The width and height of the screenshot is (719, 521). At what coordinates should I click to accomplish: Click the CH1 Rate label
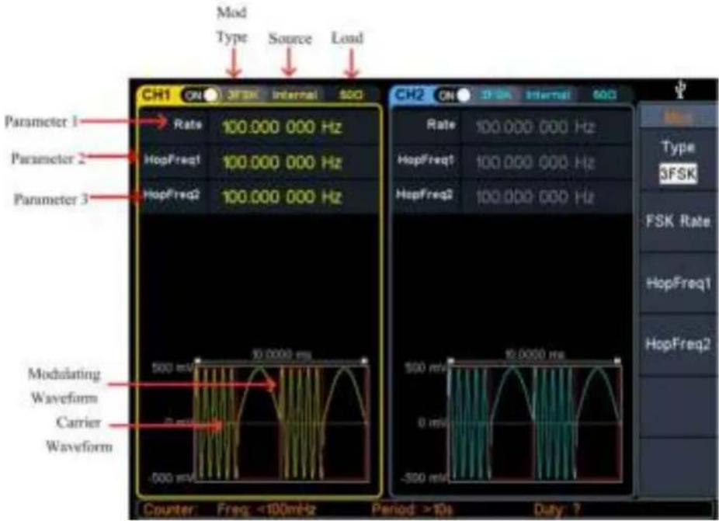(x=188, y=124)
